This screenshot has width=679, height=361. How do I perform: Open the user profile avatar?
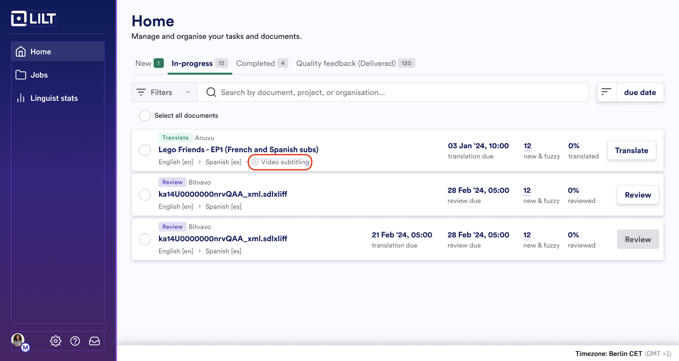(x=19, y=340)
